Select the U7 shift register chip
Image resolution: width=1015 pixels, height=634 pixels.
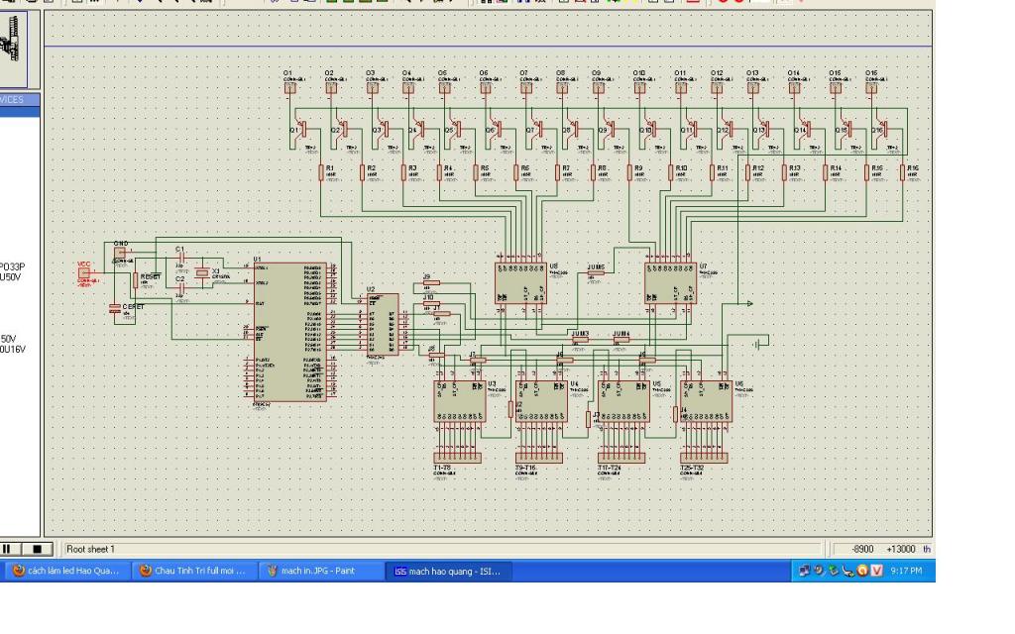670,283
